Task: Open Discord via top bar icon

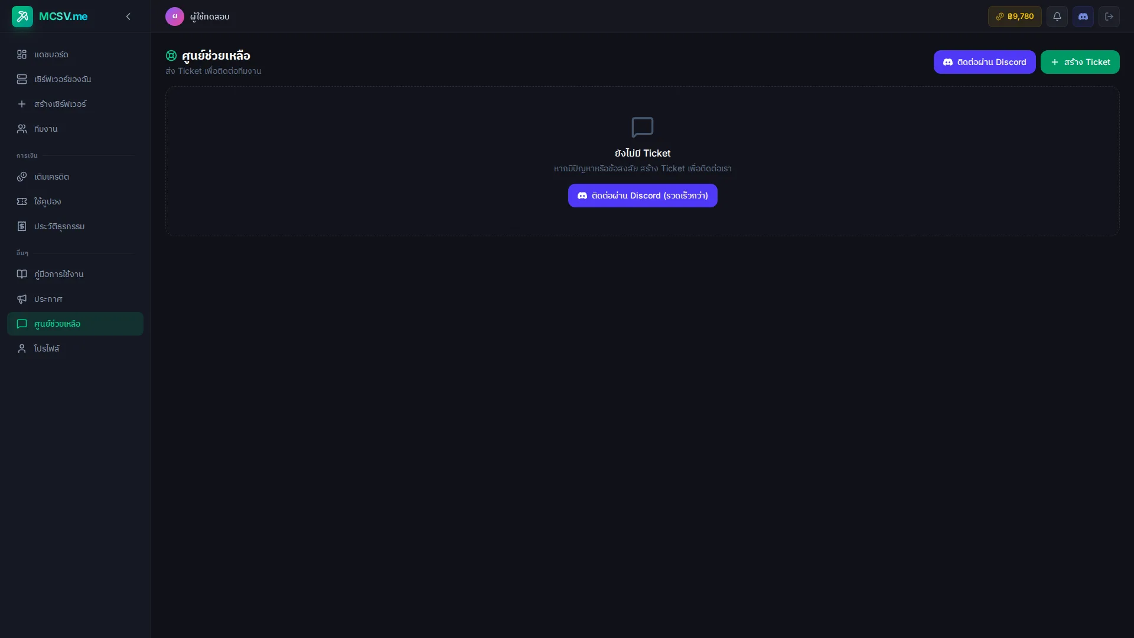Action: pos(1083,17)
